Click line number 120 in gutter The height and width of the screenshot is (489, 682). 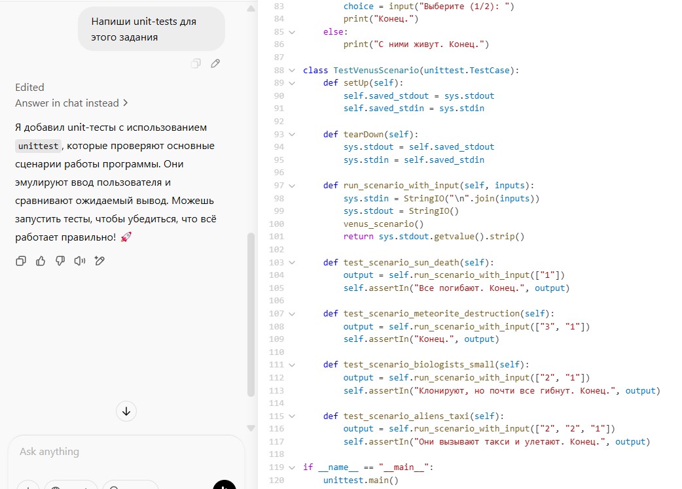click(277, 481)
